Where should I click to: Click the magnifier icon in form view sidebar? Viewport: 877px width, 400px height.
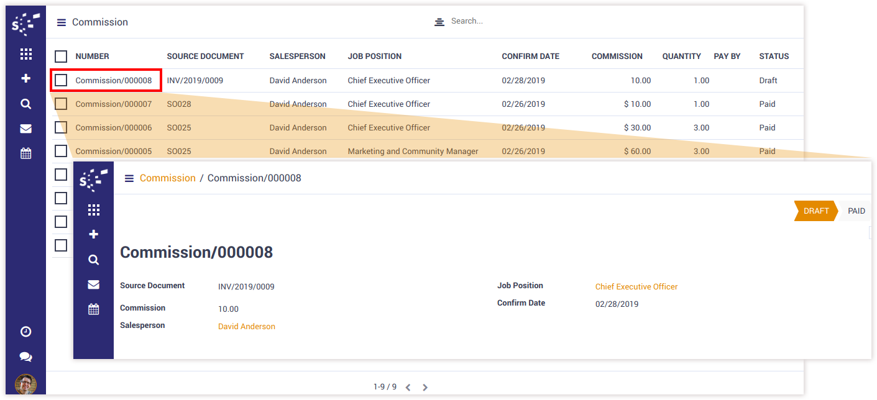coord(93,260)
